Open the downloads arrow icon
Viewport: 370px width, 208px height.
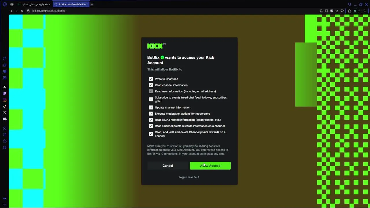click(x=360, y=11)
